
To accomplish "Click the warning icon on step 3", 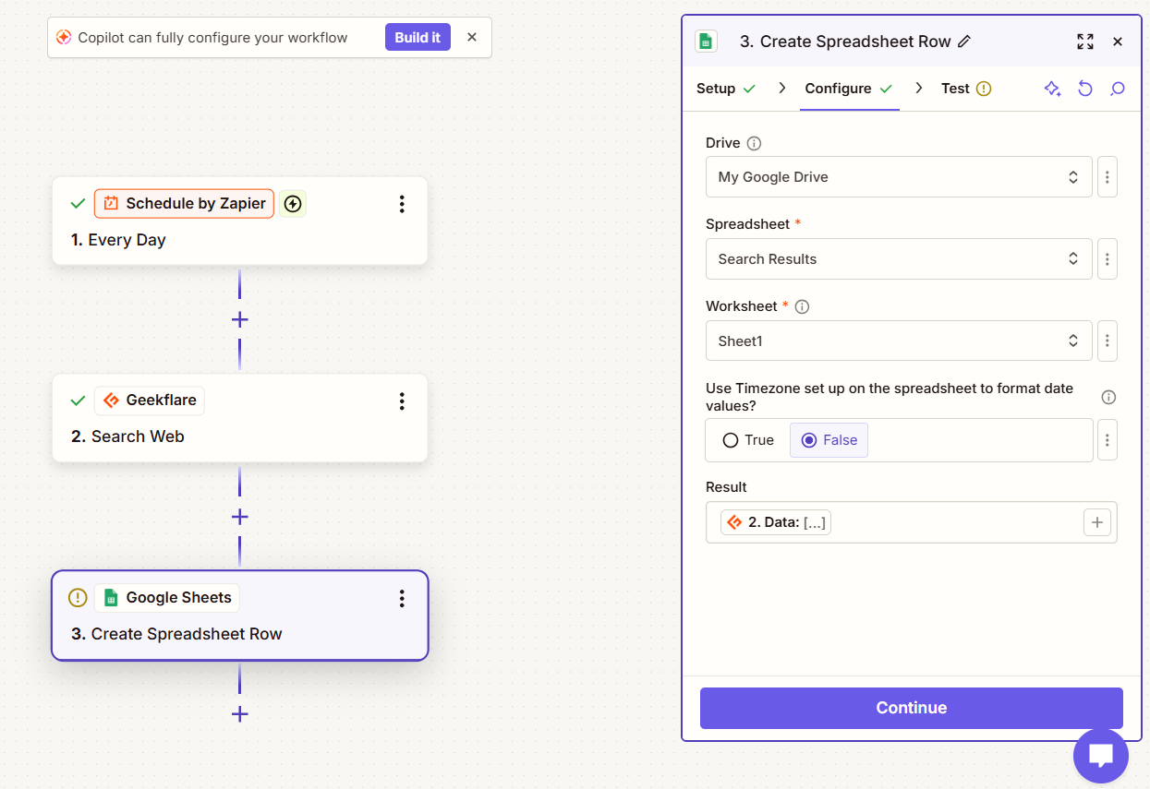I will [x=78, y=598].
